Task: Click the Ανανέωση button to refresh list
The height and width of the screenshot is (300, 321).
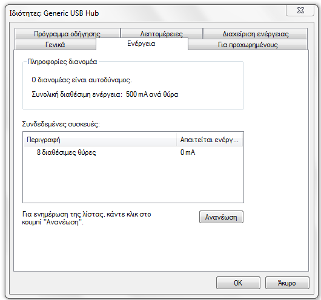Action: (x=221, y=217)
